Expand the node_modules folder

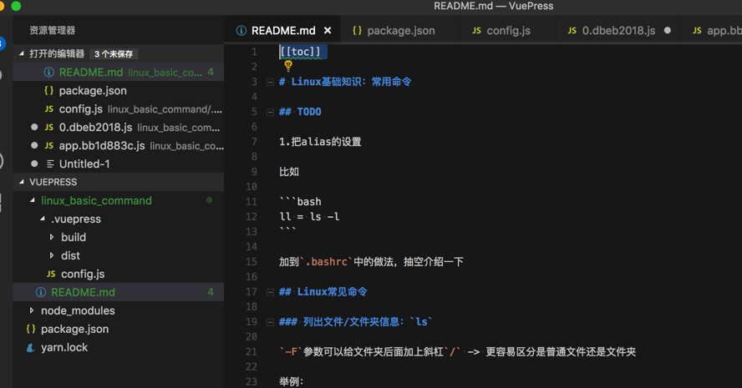[x=32, y=310]
